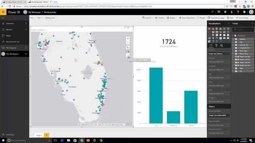Open the Shapes menu
The width and height of the screenshot is (255, 143).
[x=172, y=18]
